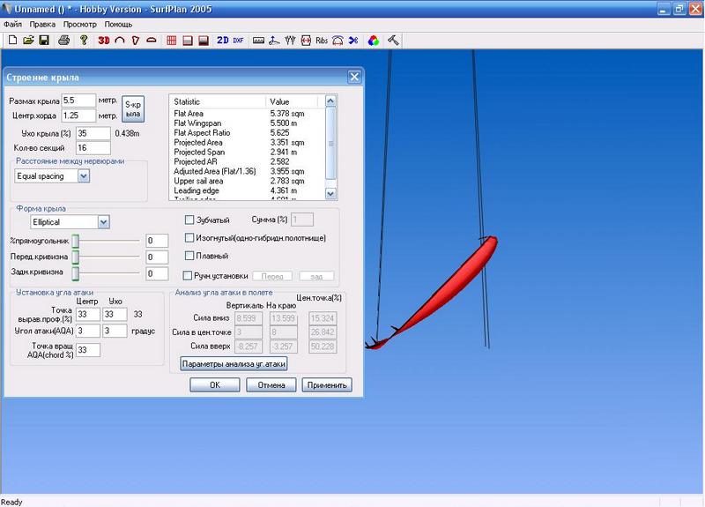Click the 2D view toolbar icon

point(223,40)
